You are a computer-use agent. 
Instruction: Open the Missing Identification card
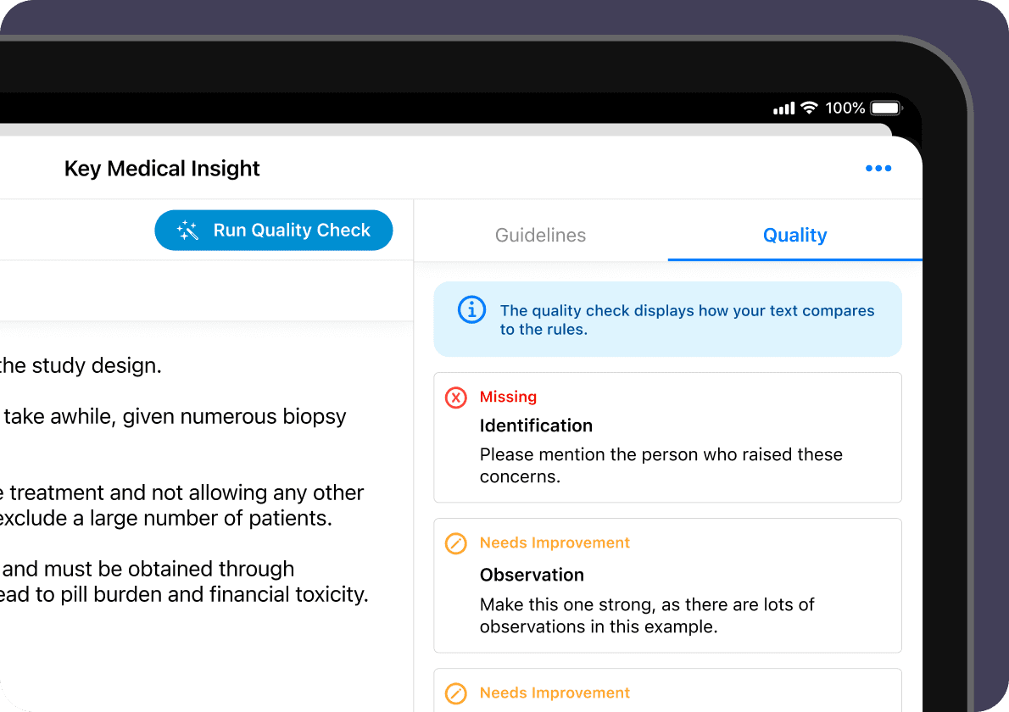pyautogui.click(x=667, y=437)
